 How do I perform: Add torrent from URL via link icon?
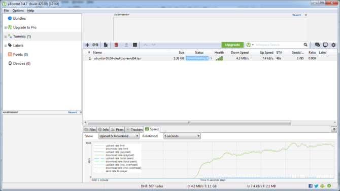pos(95,45)
